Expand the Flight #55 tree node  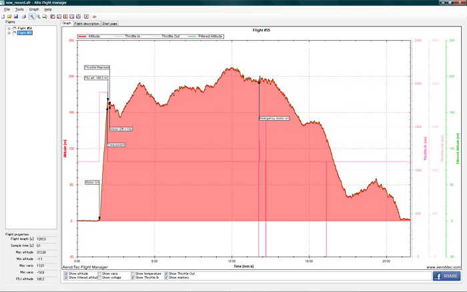click(9, 33)
